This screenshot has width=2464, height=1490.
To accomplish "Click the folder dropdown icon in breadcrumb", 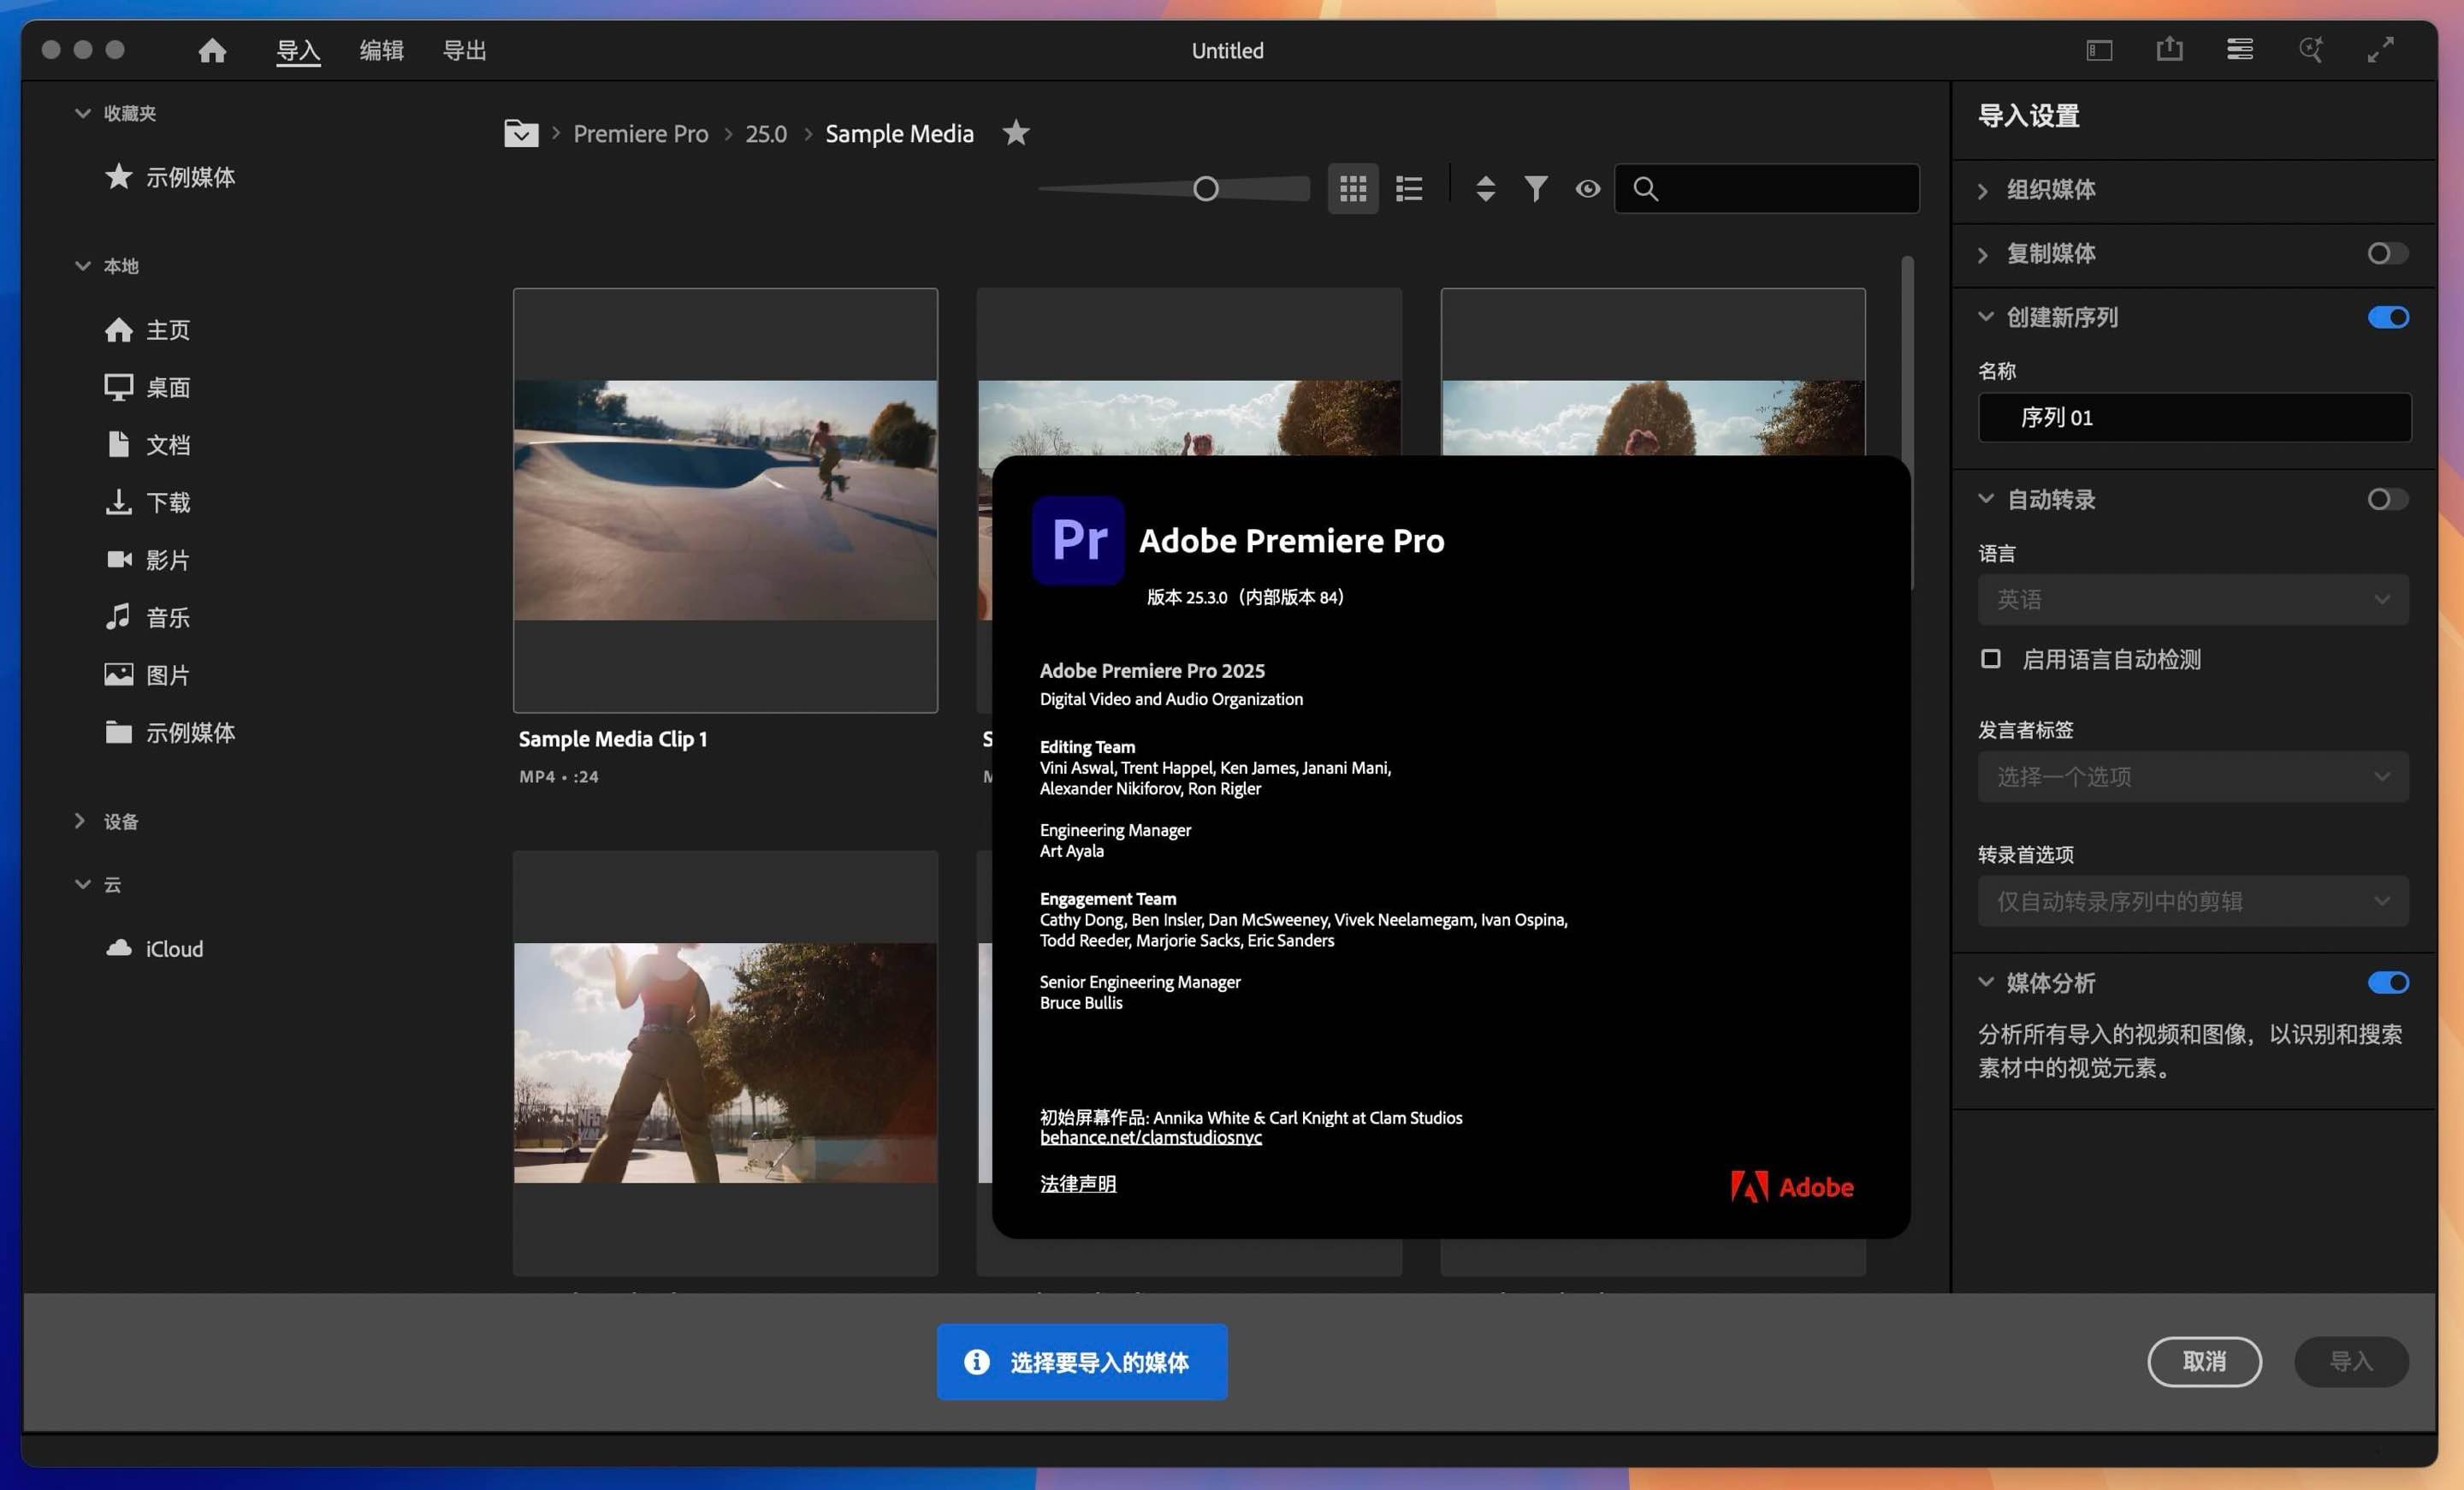I will (521, 133).
